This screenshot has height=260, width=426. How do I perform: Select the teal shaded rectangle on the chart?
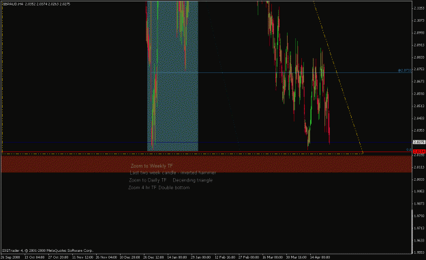(172, 76)
